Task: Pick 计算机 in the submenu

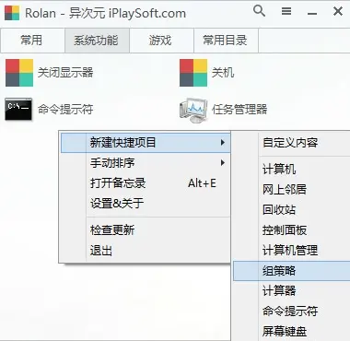Action: click(x=292, y=170)
